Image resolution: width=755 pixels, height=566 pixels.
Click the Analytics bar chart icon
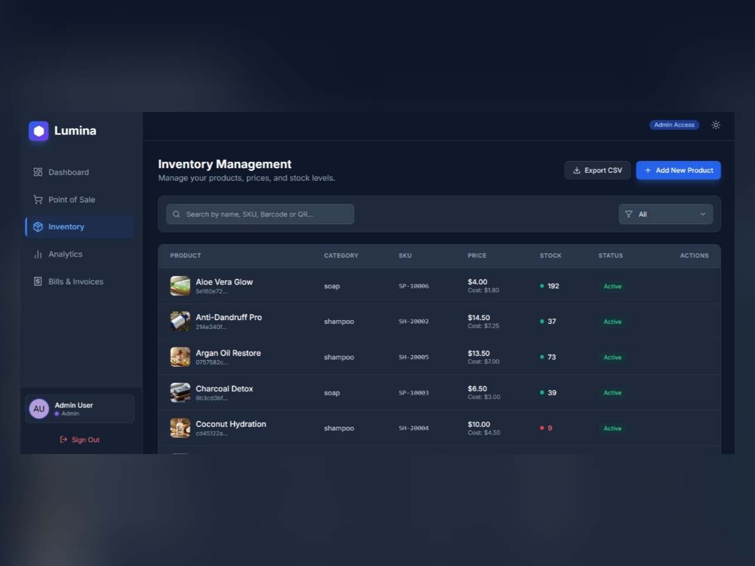tap(38, 254)
